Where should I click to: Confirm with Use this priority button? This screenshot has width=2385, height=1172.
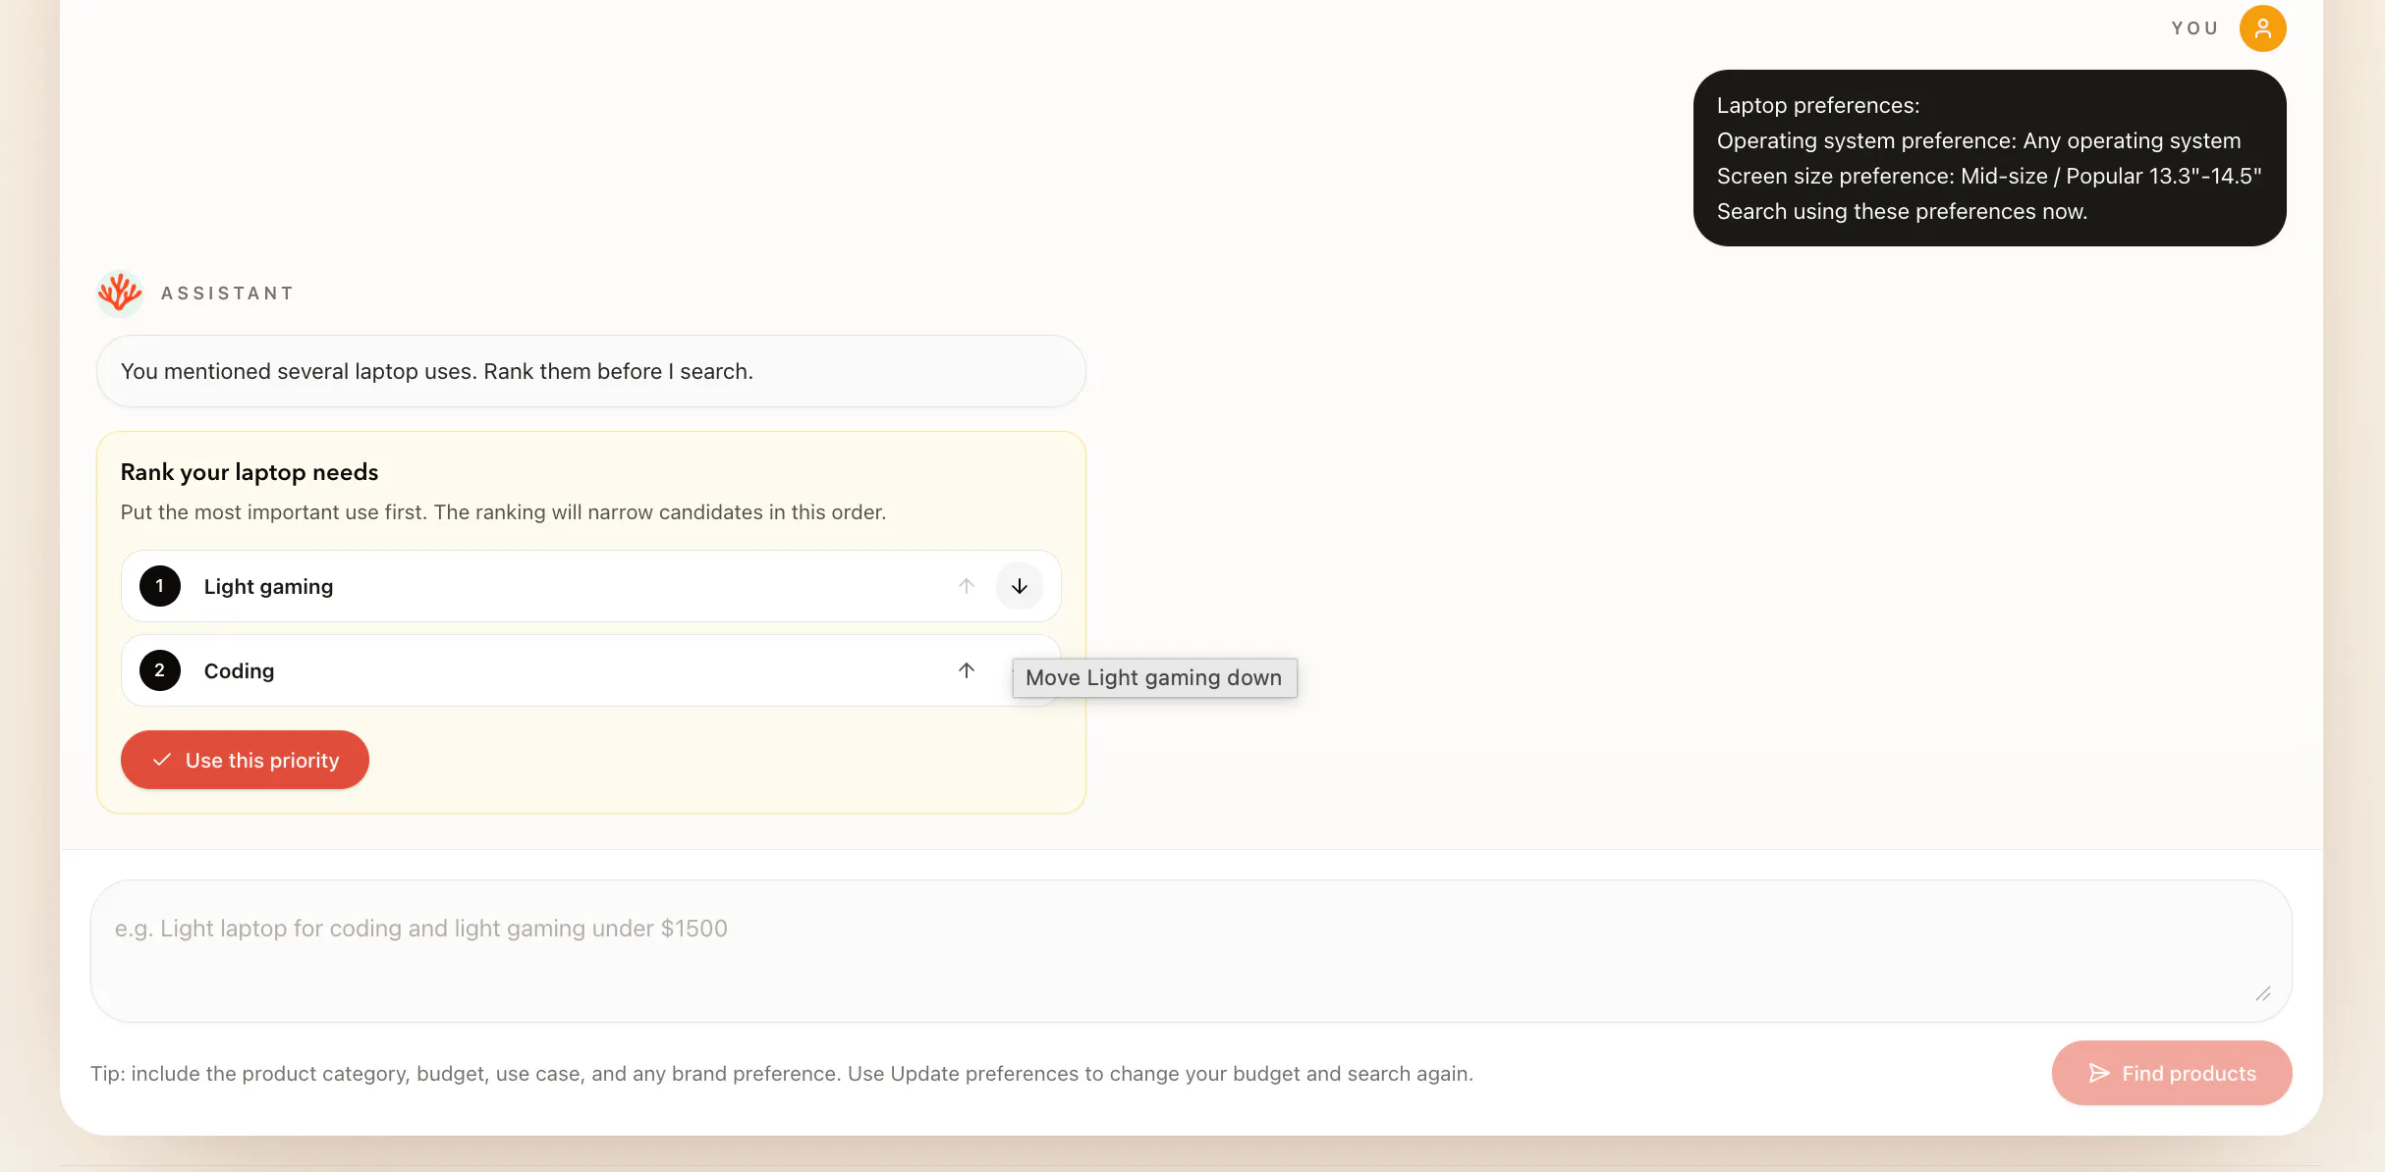pyautogui.click(x=245, y=760)
